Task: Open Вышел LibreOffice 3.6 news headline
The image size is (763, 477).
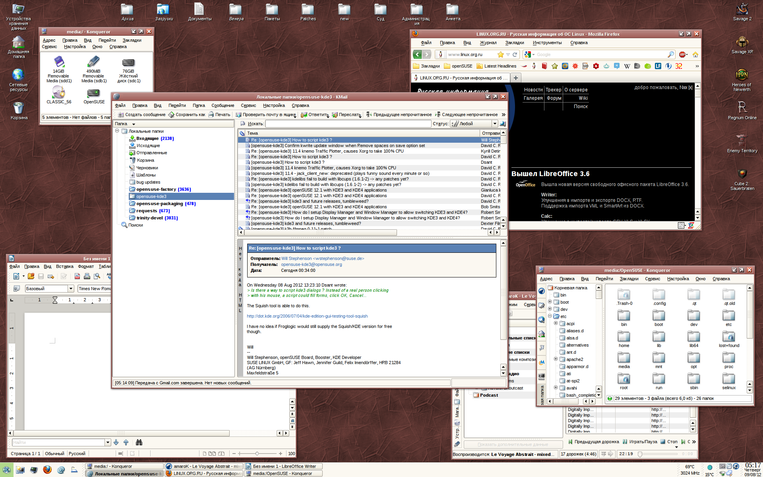Action: point(550,174)
